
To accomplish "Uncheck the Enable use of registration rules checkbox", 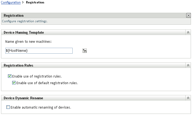I will point(10,76).
